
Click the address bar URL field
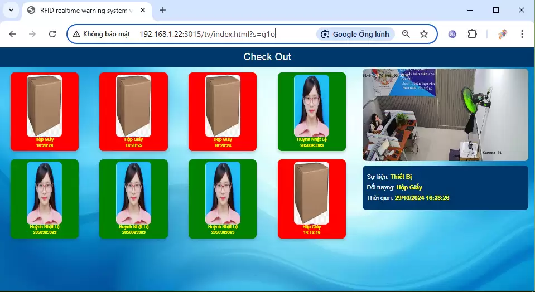coord(223,34)
